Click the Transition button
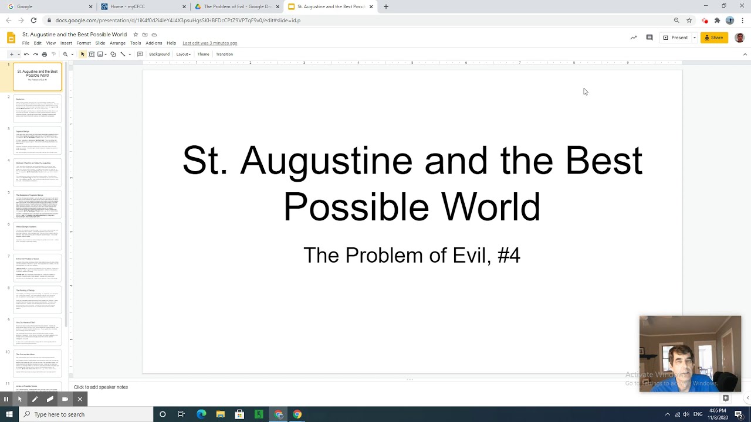This screenshot has width=751, height=422. pos(224,54)
